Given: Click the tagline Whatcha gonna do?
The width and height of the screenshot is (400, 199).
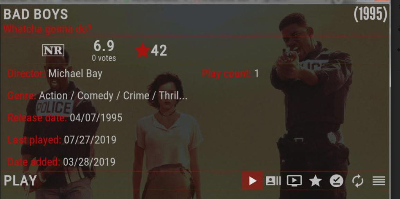Looking at the screenshot, I should 47,29.
